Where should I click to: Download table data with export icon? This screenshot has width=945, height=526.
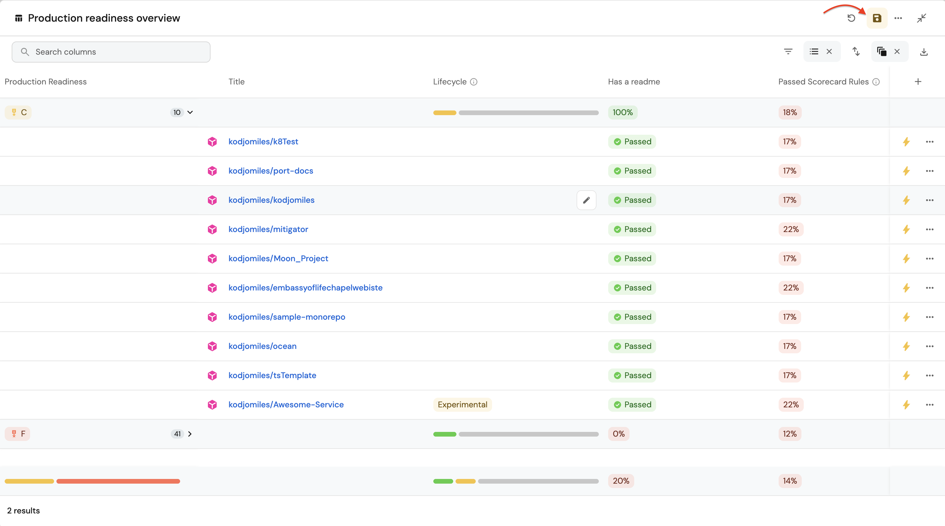tap(924, 52)
